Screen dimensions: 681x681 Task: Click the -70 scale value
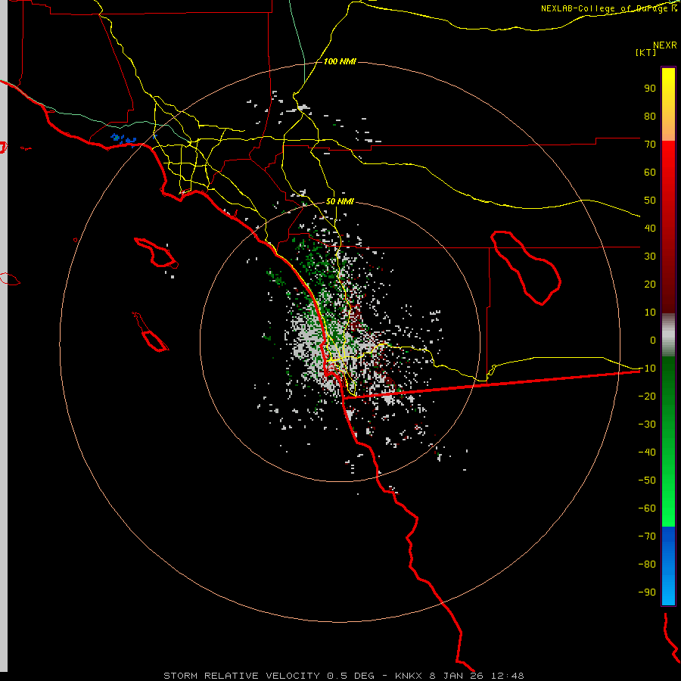click(647, 536)
